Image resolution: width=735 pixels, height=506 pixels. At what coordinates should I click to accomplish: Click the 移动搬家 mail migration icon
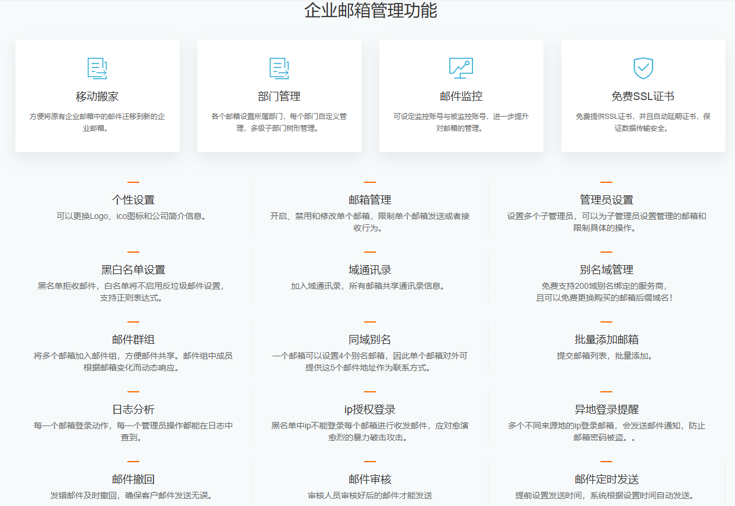(97, 68)
